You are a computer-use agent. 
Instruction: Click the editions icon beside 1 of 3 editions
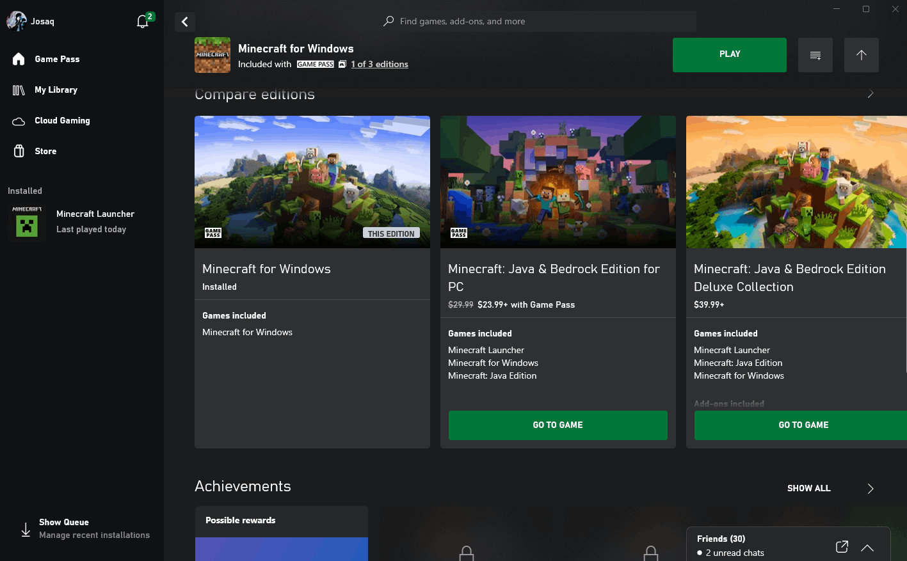coord(342,64)
